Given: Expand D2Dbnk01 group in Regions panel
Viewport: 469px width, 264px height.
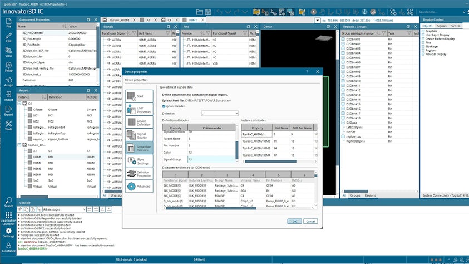Looking at the screenshot, I should tap(343, 39).
